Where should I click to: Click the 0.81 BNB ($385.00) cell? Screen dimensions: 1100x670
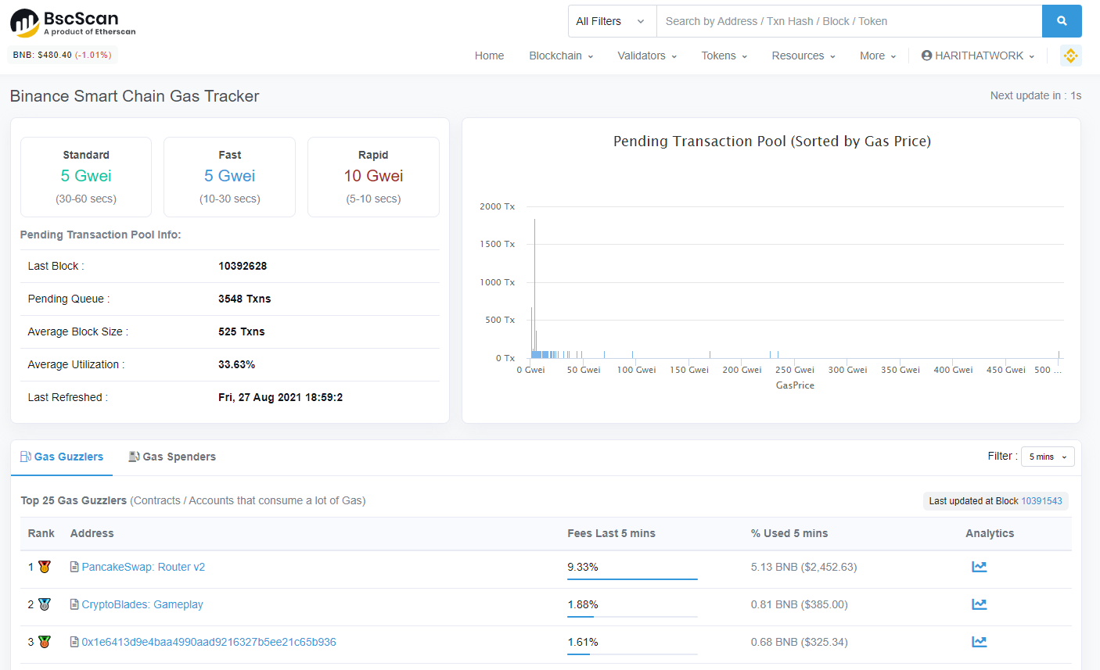799,604
